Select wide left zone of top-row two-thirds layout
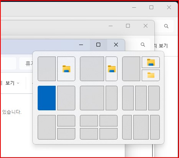Image resolution: width=179 pixels, height=158 pixels. 92,69
